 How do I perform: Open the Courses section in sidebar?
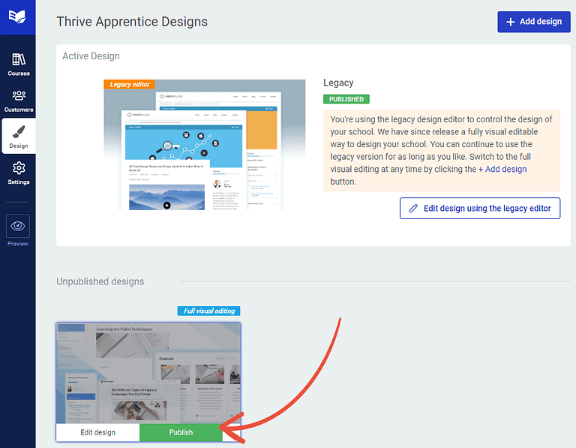coord(18,65)
